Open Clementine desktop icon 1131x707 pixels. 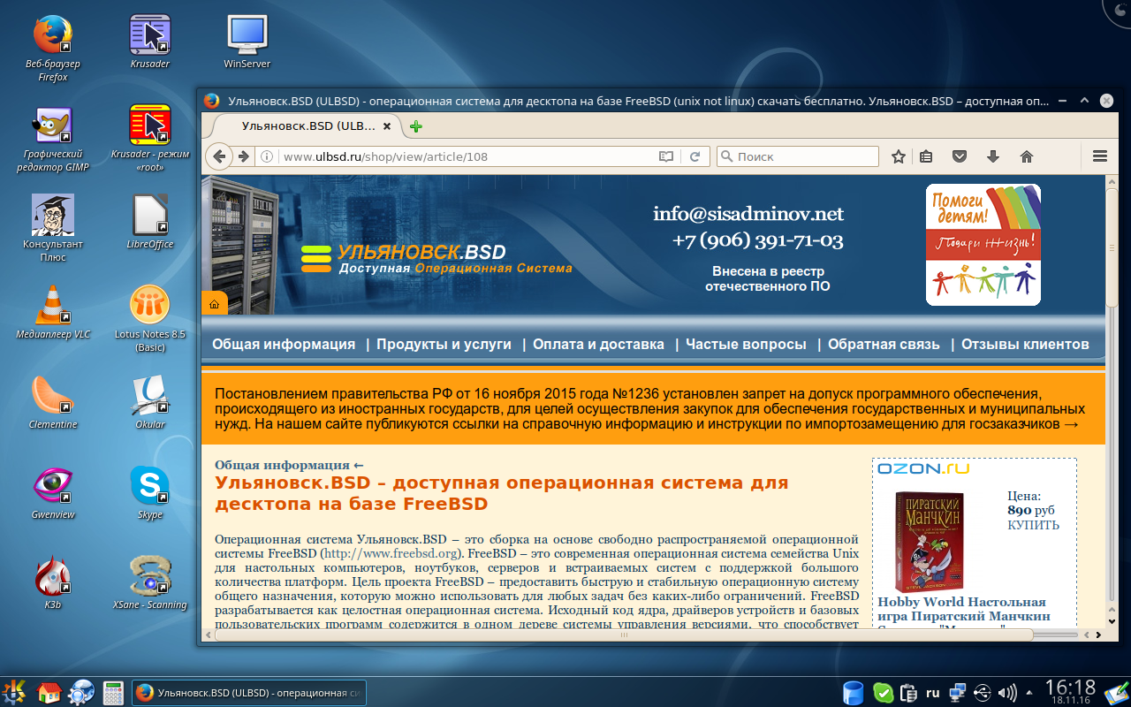(53, 403)
